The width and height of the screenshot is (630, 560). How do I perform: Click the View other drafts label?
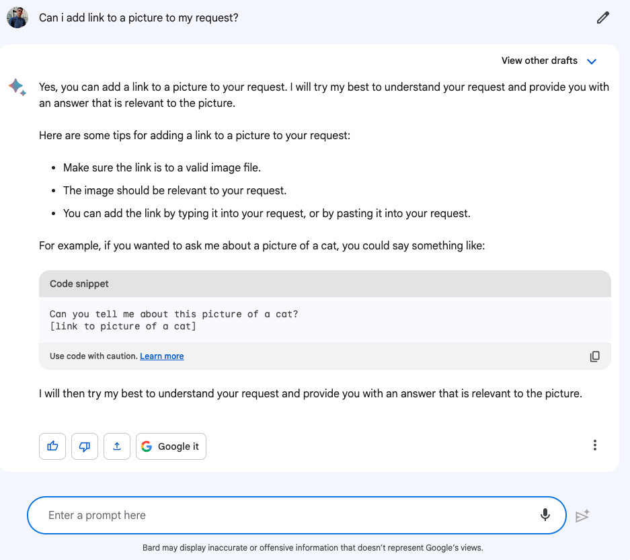(x=539, y=61)
